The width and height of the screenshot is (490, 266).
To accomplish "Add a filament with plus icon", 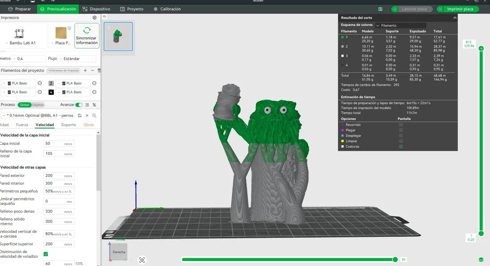I will [x=85, y=70].
